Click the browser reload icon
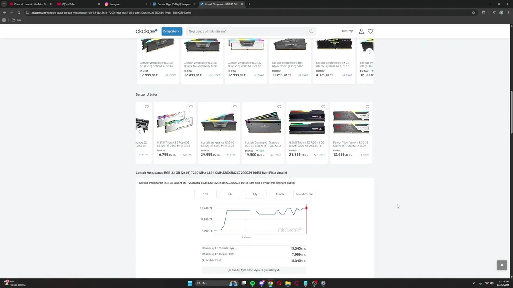513x288 pixels. click(x=18, y=12)
